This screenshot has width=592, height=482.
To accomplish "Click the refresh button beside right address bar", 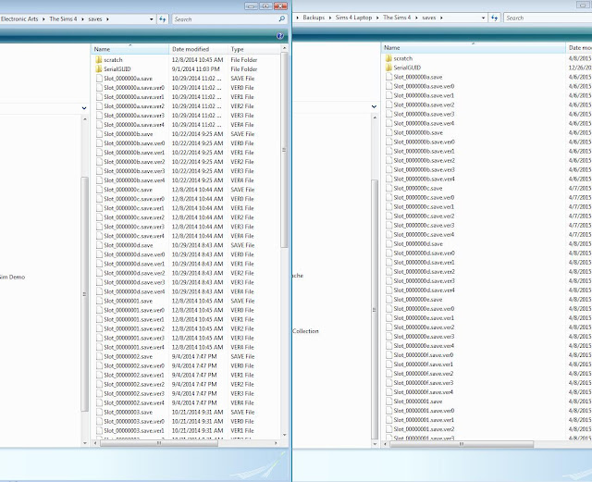I will coord(495,18).
